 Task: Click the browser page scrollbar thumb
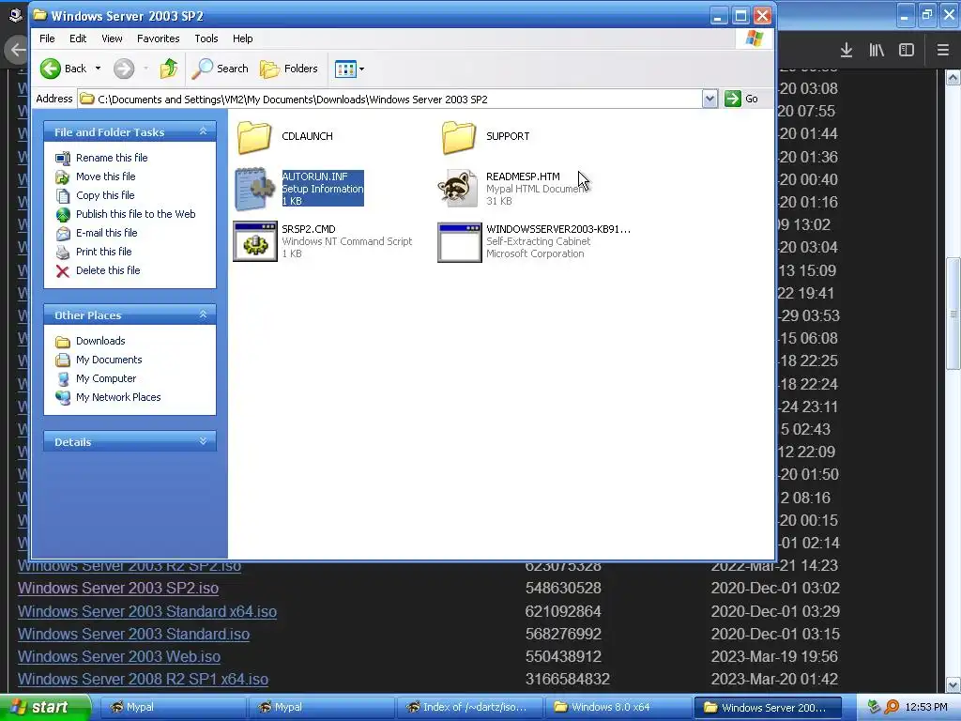[x=953, y=314]
